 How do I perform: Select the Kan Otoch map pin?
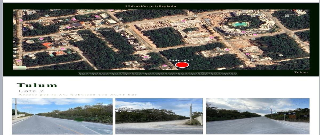pos(47,16)
